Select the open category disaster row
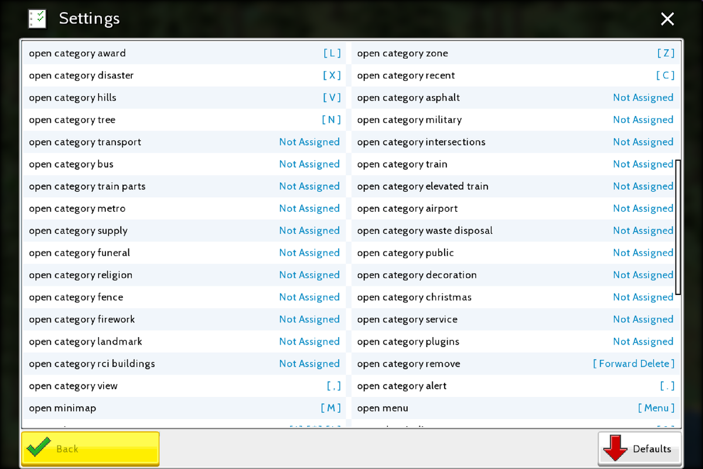This screenshot has height=469, width=703. 185,76
